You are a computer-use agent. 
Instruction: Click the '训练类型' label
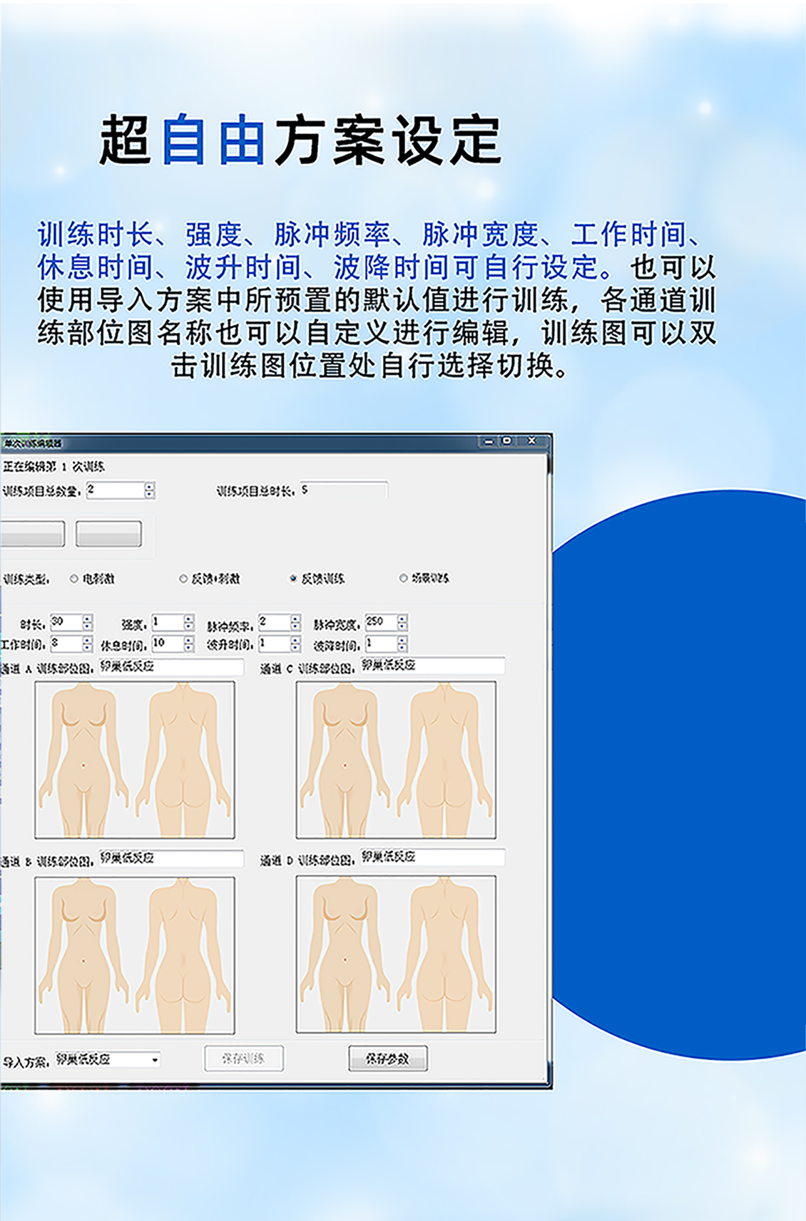click(x=26, y=579)
